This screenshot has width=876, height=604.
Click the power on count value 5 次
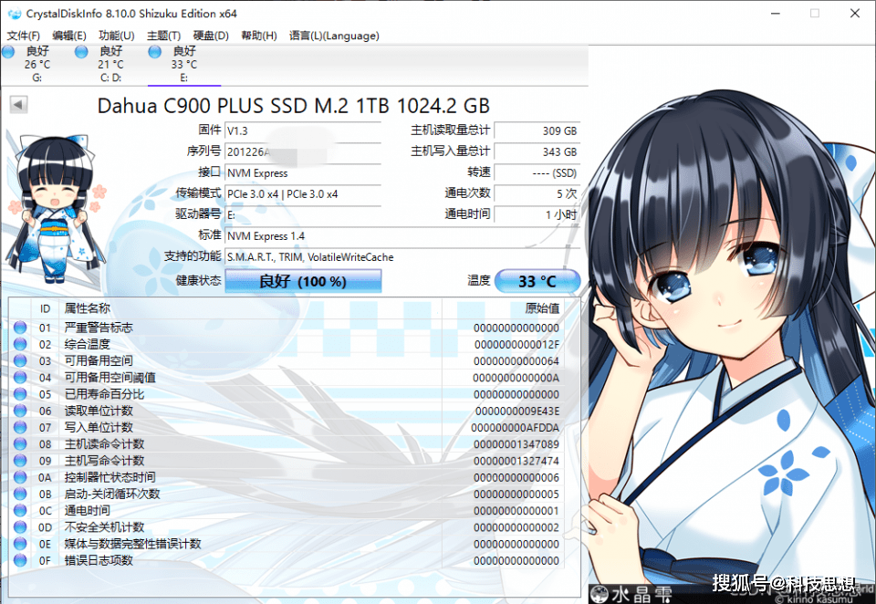537,194
